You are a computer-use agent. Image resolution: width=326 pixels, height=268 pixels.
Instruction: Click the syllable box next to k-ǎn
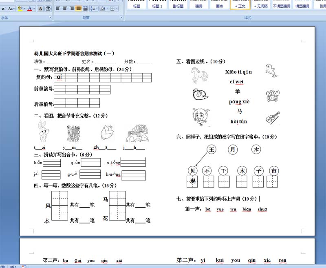tap(52, 163)
